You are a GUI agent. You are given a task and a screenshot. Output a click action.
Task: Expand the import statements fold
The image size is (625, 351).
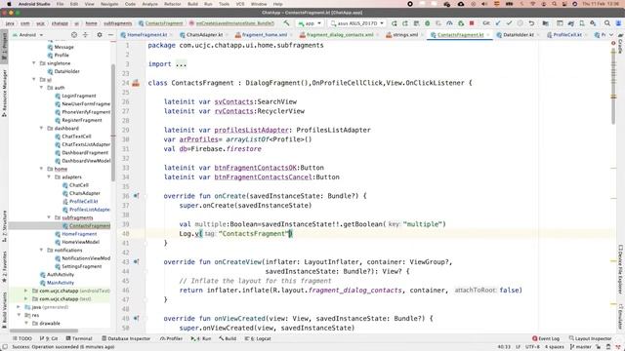click(x=181, y=64)
